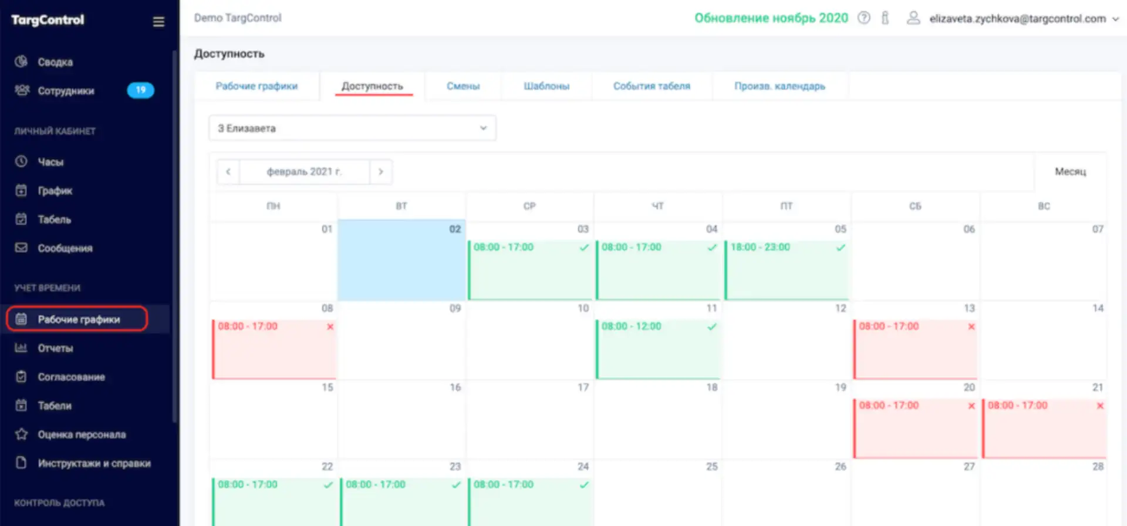Click checkmark on February 22 shift
The height and width of the screenshot is (526, 1127).
pyautogui.click(x=328, y=485)
